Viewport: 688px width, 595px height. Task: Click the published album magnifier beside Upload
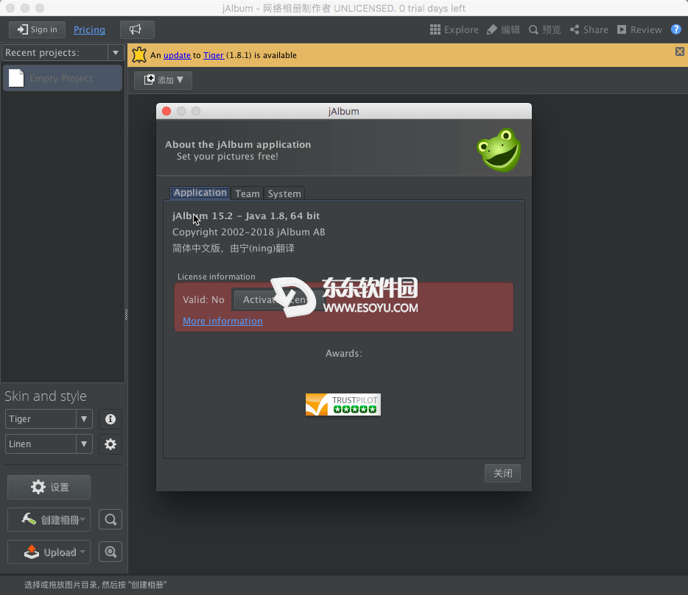(110, 552)
